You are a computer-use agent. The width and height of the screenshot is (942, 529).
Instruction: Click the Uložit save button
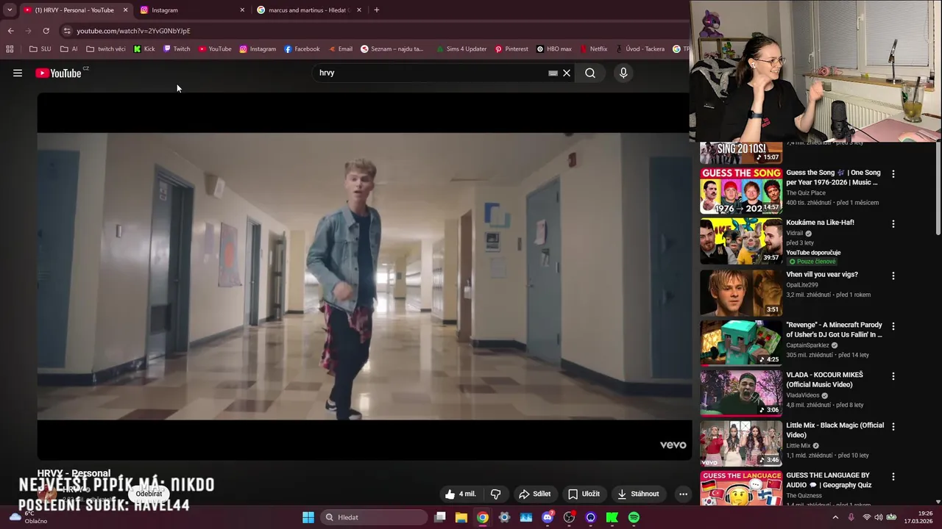[x=584, y=494]
